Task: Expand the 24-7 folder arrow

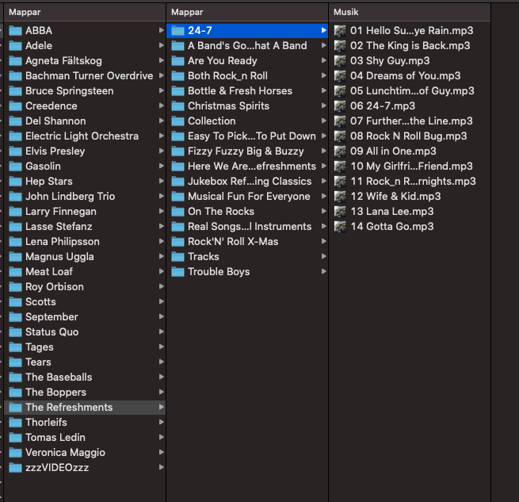Action: pos(324,30)
